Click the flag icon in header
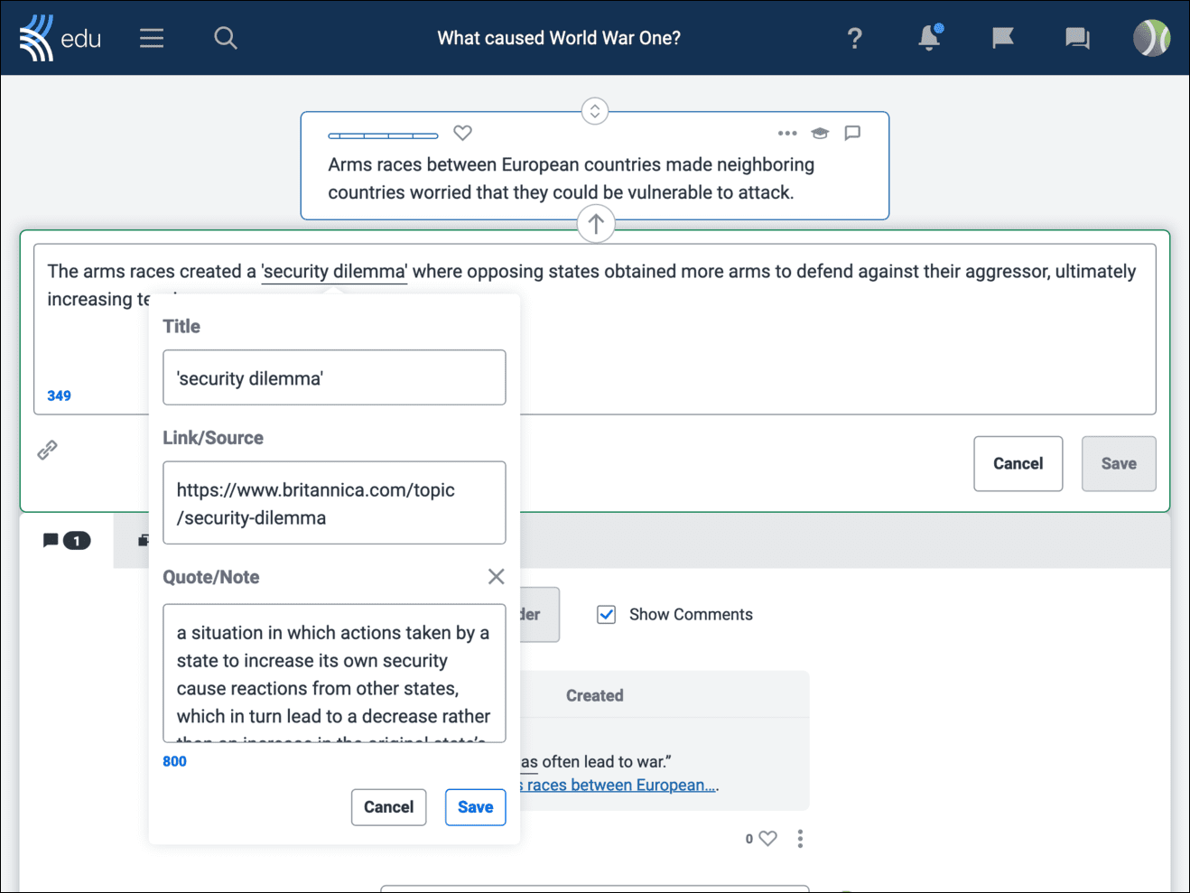 click(1003, 38)
